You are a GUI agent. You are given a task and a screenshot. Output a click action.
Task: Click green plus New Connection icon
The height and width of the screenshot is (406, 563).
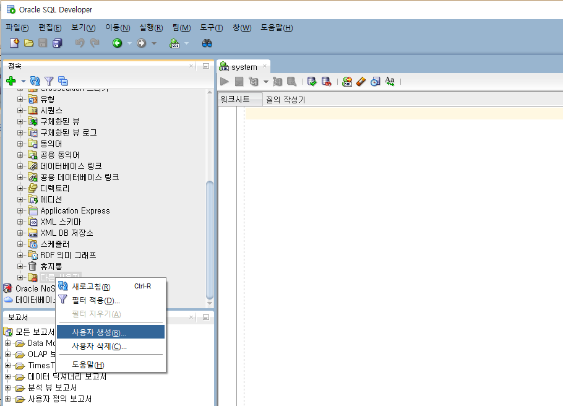pos(11,81)
